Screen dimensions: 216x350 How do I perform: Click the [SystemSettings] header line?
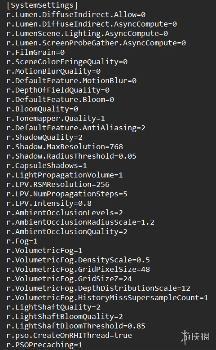[x=42, y=5]
